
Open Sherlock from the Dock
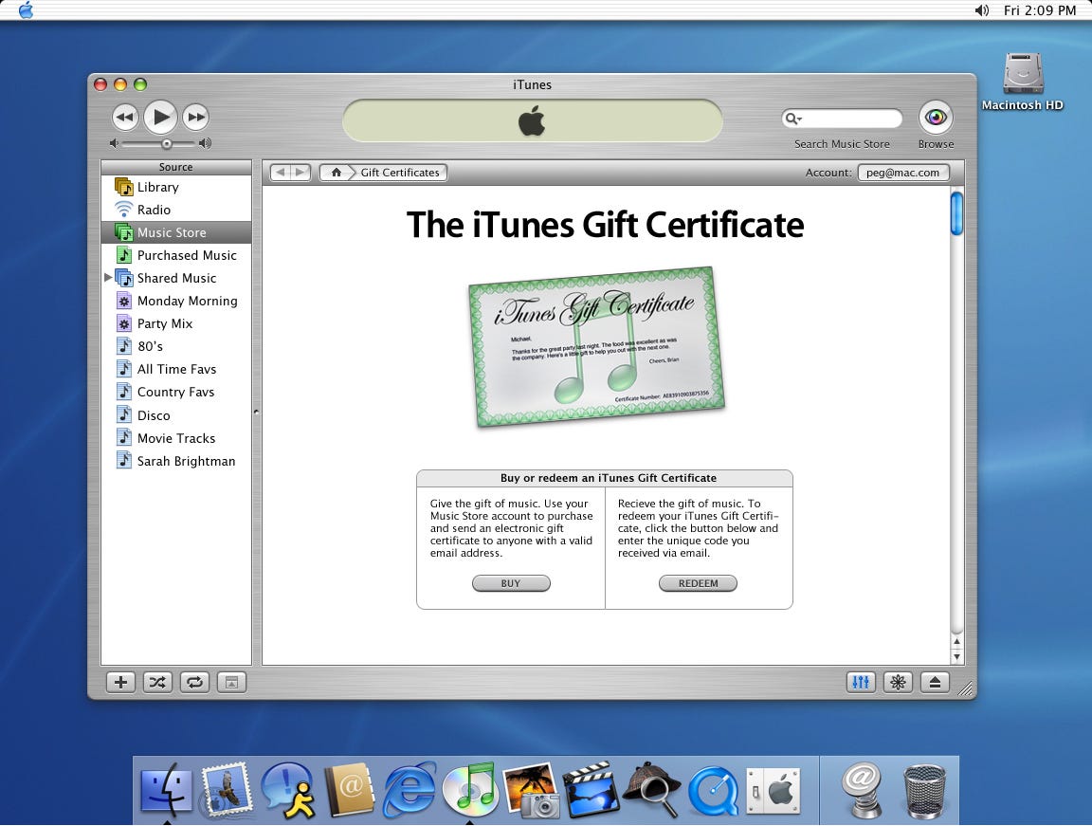[x=651, y=789]
